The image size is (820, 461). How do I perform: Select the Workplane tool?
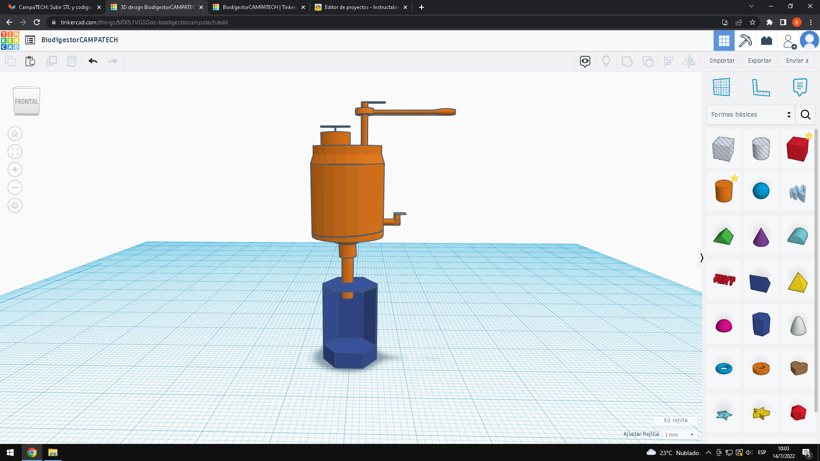pyautogui.click(x=721, y=87)
